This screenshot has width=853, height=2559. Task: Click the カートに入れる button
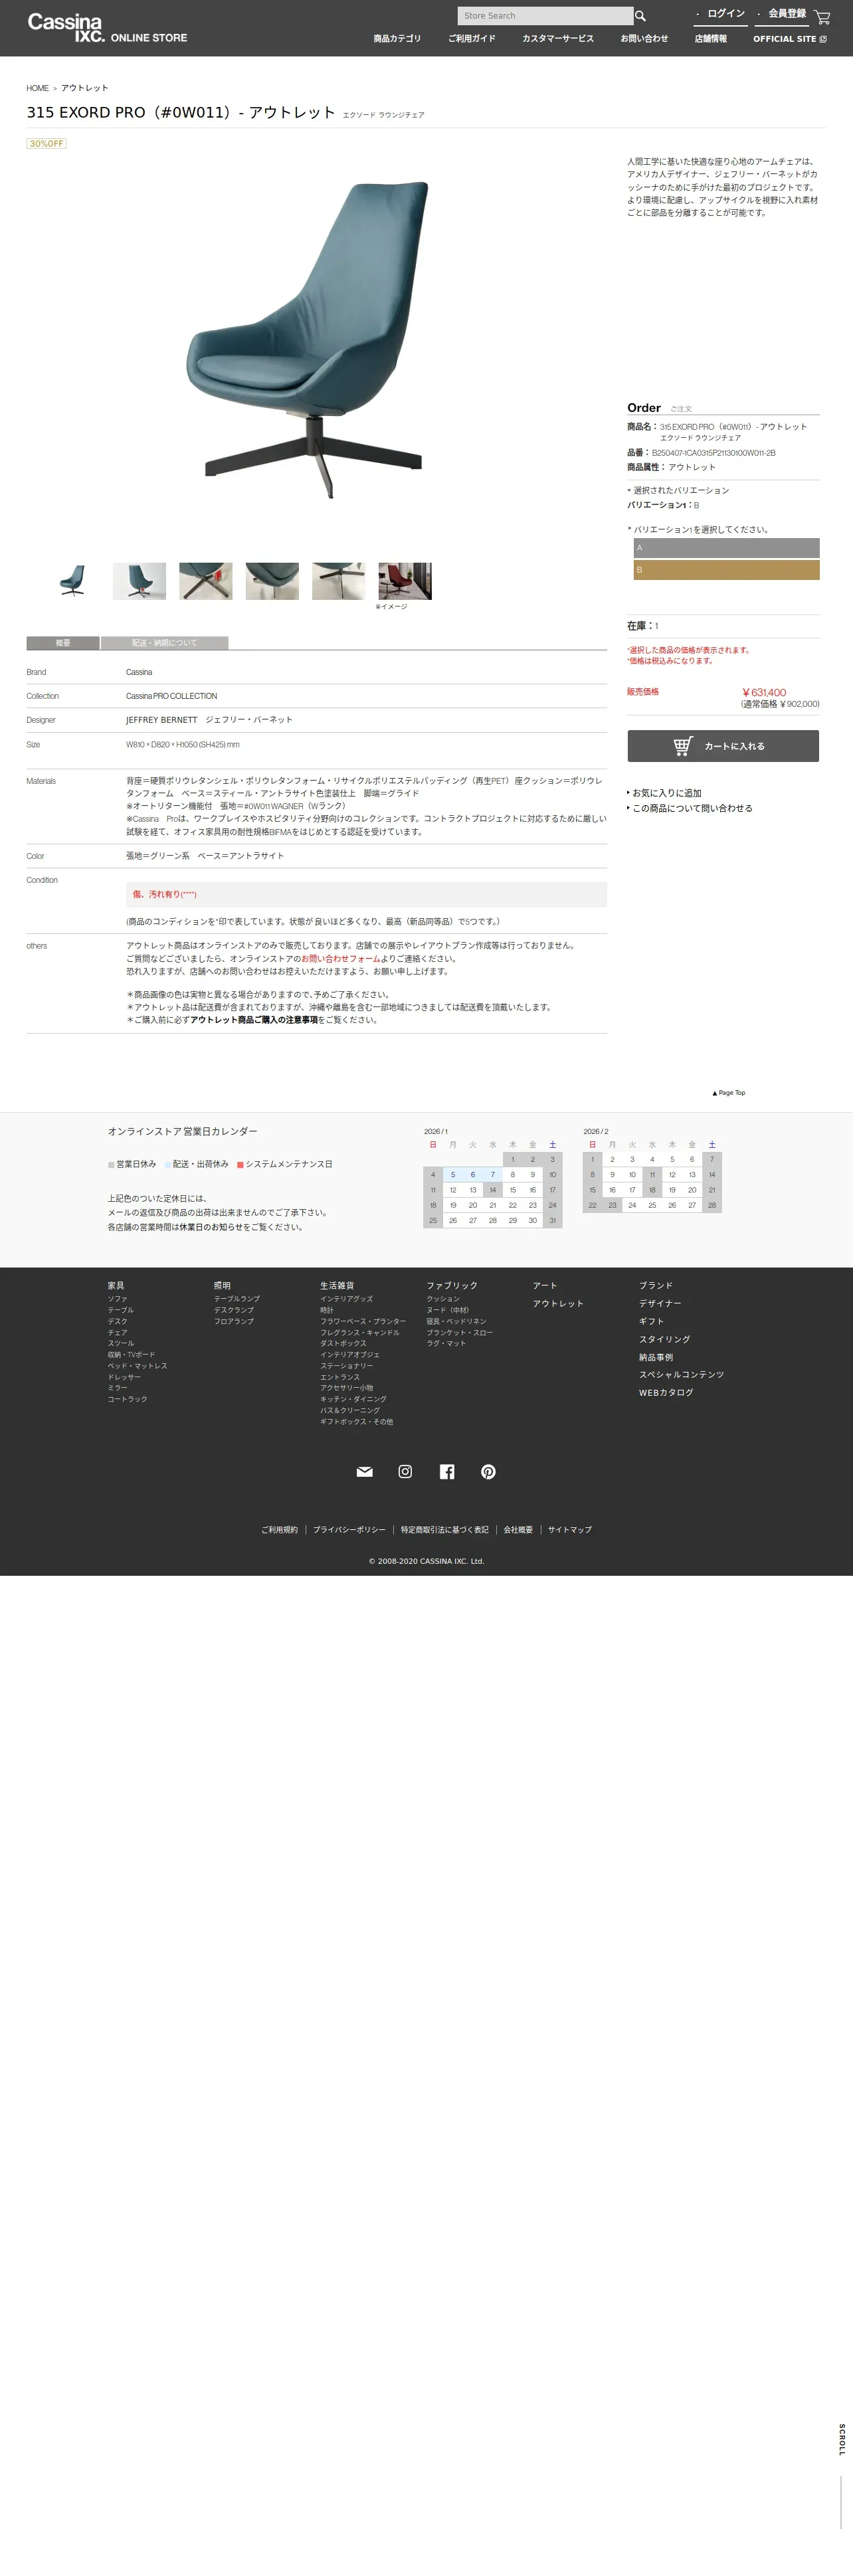[x=723, y=746]
